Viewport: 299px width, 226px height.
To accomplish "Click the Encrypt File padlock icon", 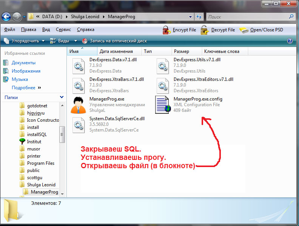I will [166, 30].
